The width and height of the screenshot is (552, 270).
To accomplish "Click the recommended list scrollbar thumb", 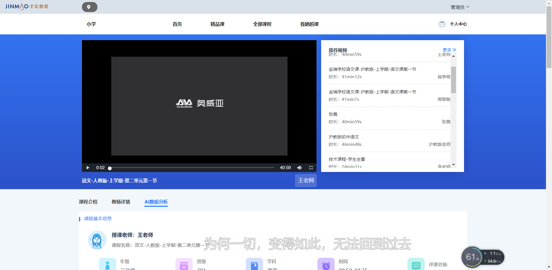I will [453, 80].
